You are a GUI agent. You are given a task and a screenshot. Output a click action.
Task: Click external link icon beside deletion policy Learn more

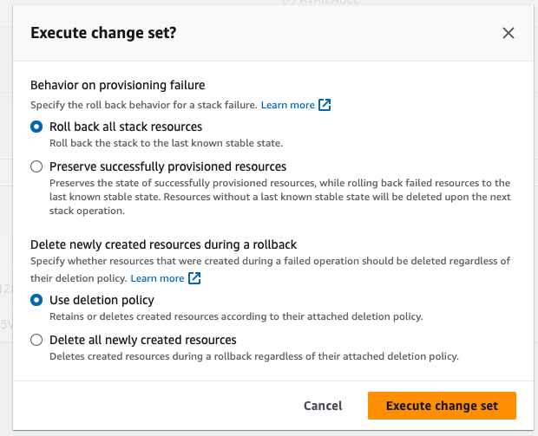[194, 278]
